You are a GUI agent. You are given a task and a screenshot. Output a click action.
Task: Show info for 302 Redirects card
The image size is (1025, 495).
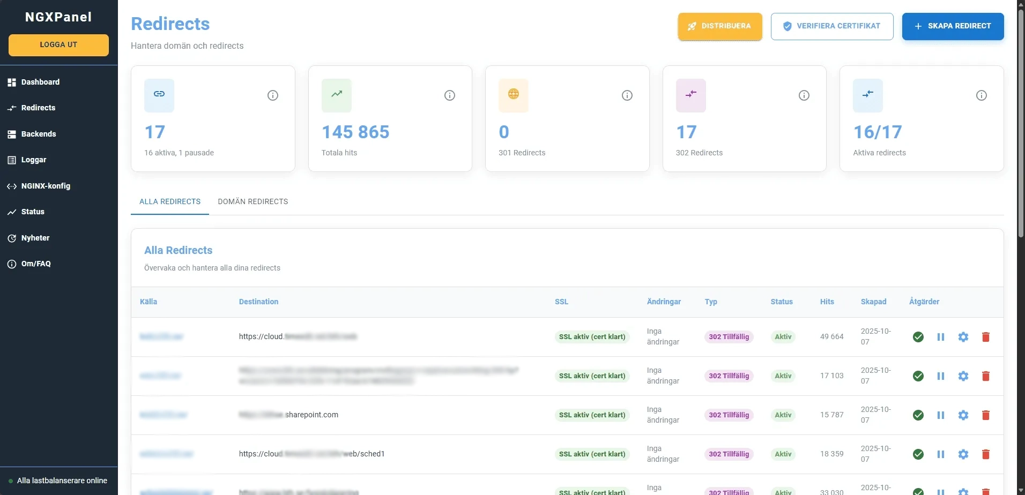coord(804,95)
